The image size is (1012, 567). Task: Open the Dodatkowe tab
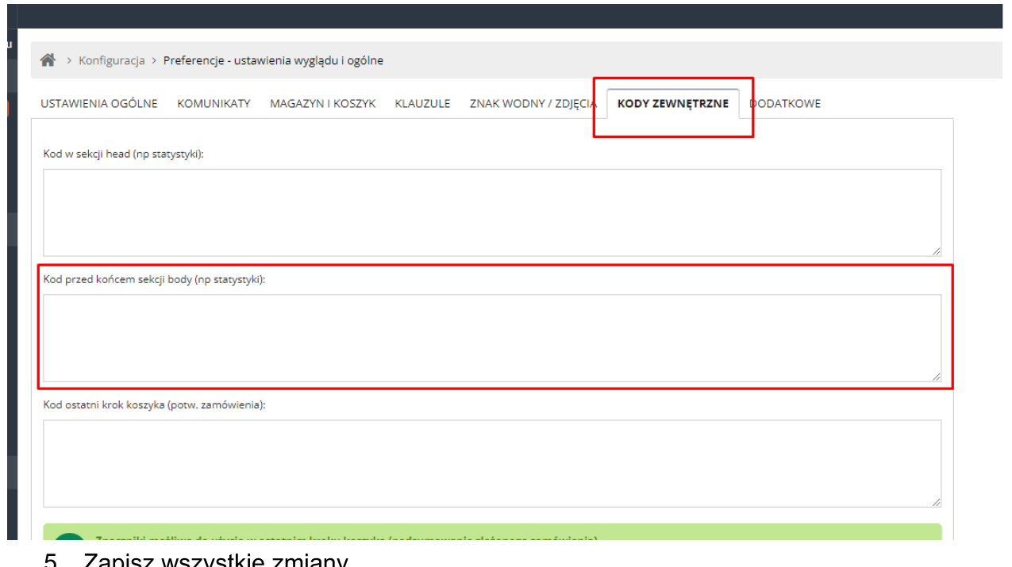785,103
